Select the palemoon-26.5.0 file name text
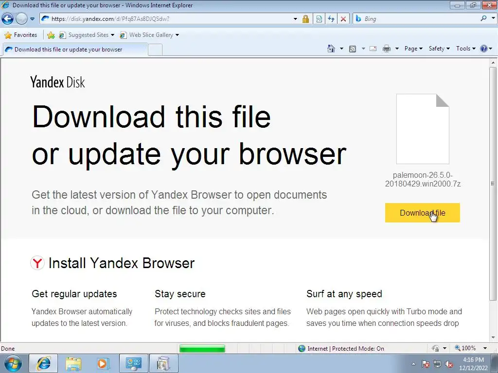The width and height of the screenshot is (498, 373). (x=423, y=179)
